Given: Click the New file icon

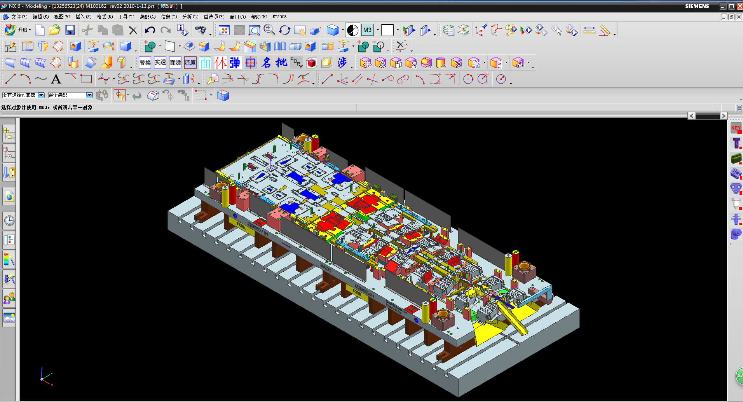Looking at the screenshot, I should click(40, 30).
